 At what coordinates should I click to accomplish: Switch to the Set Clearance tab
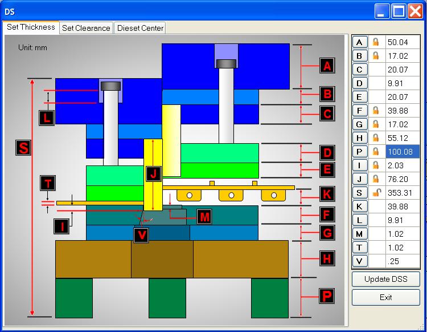tap(86, 28)
